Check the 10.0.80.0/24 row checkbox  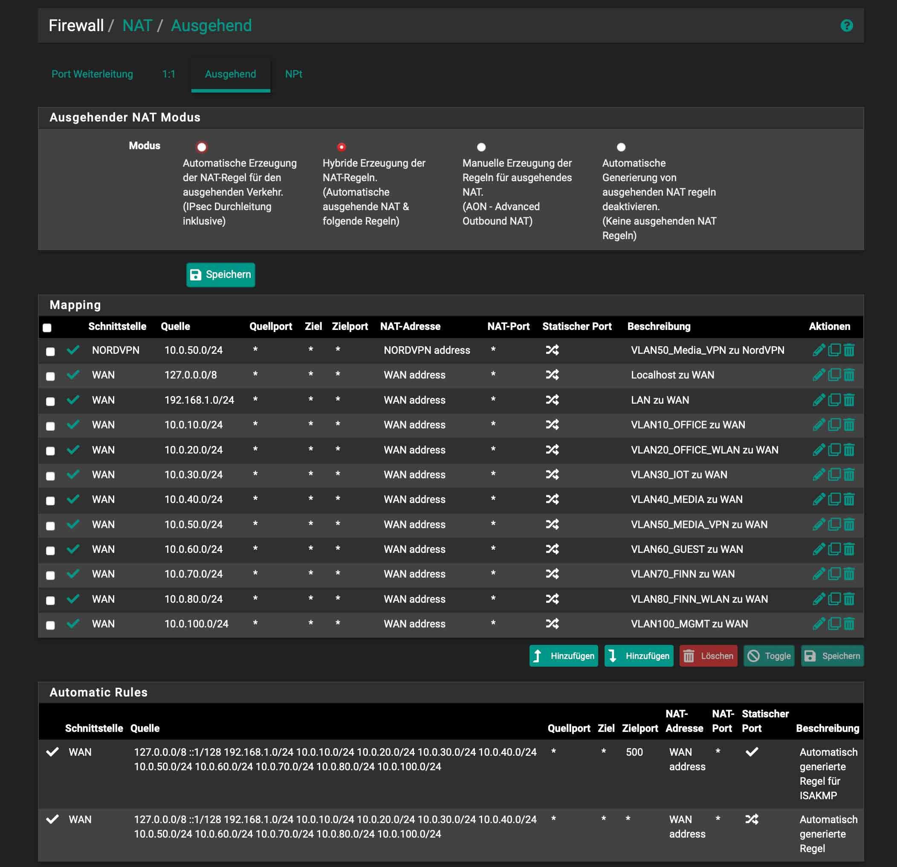coord(50,600)
